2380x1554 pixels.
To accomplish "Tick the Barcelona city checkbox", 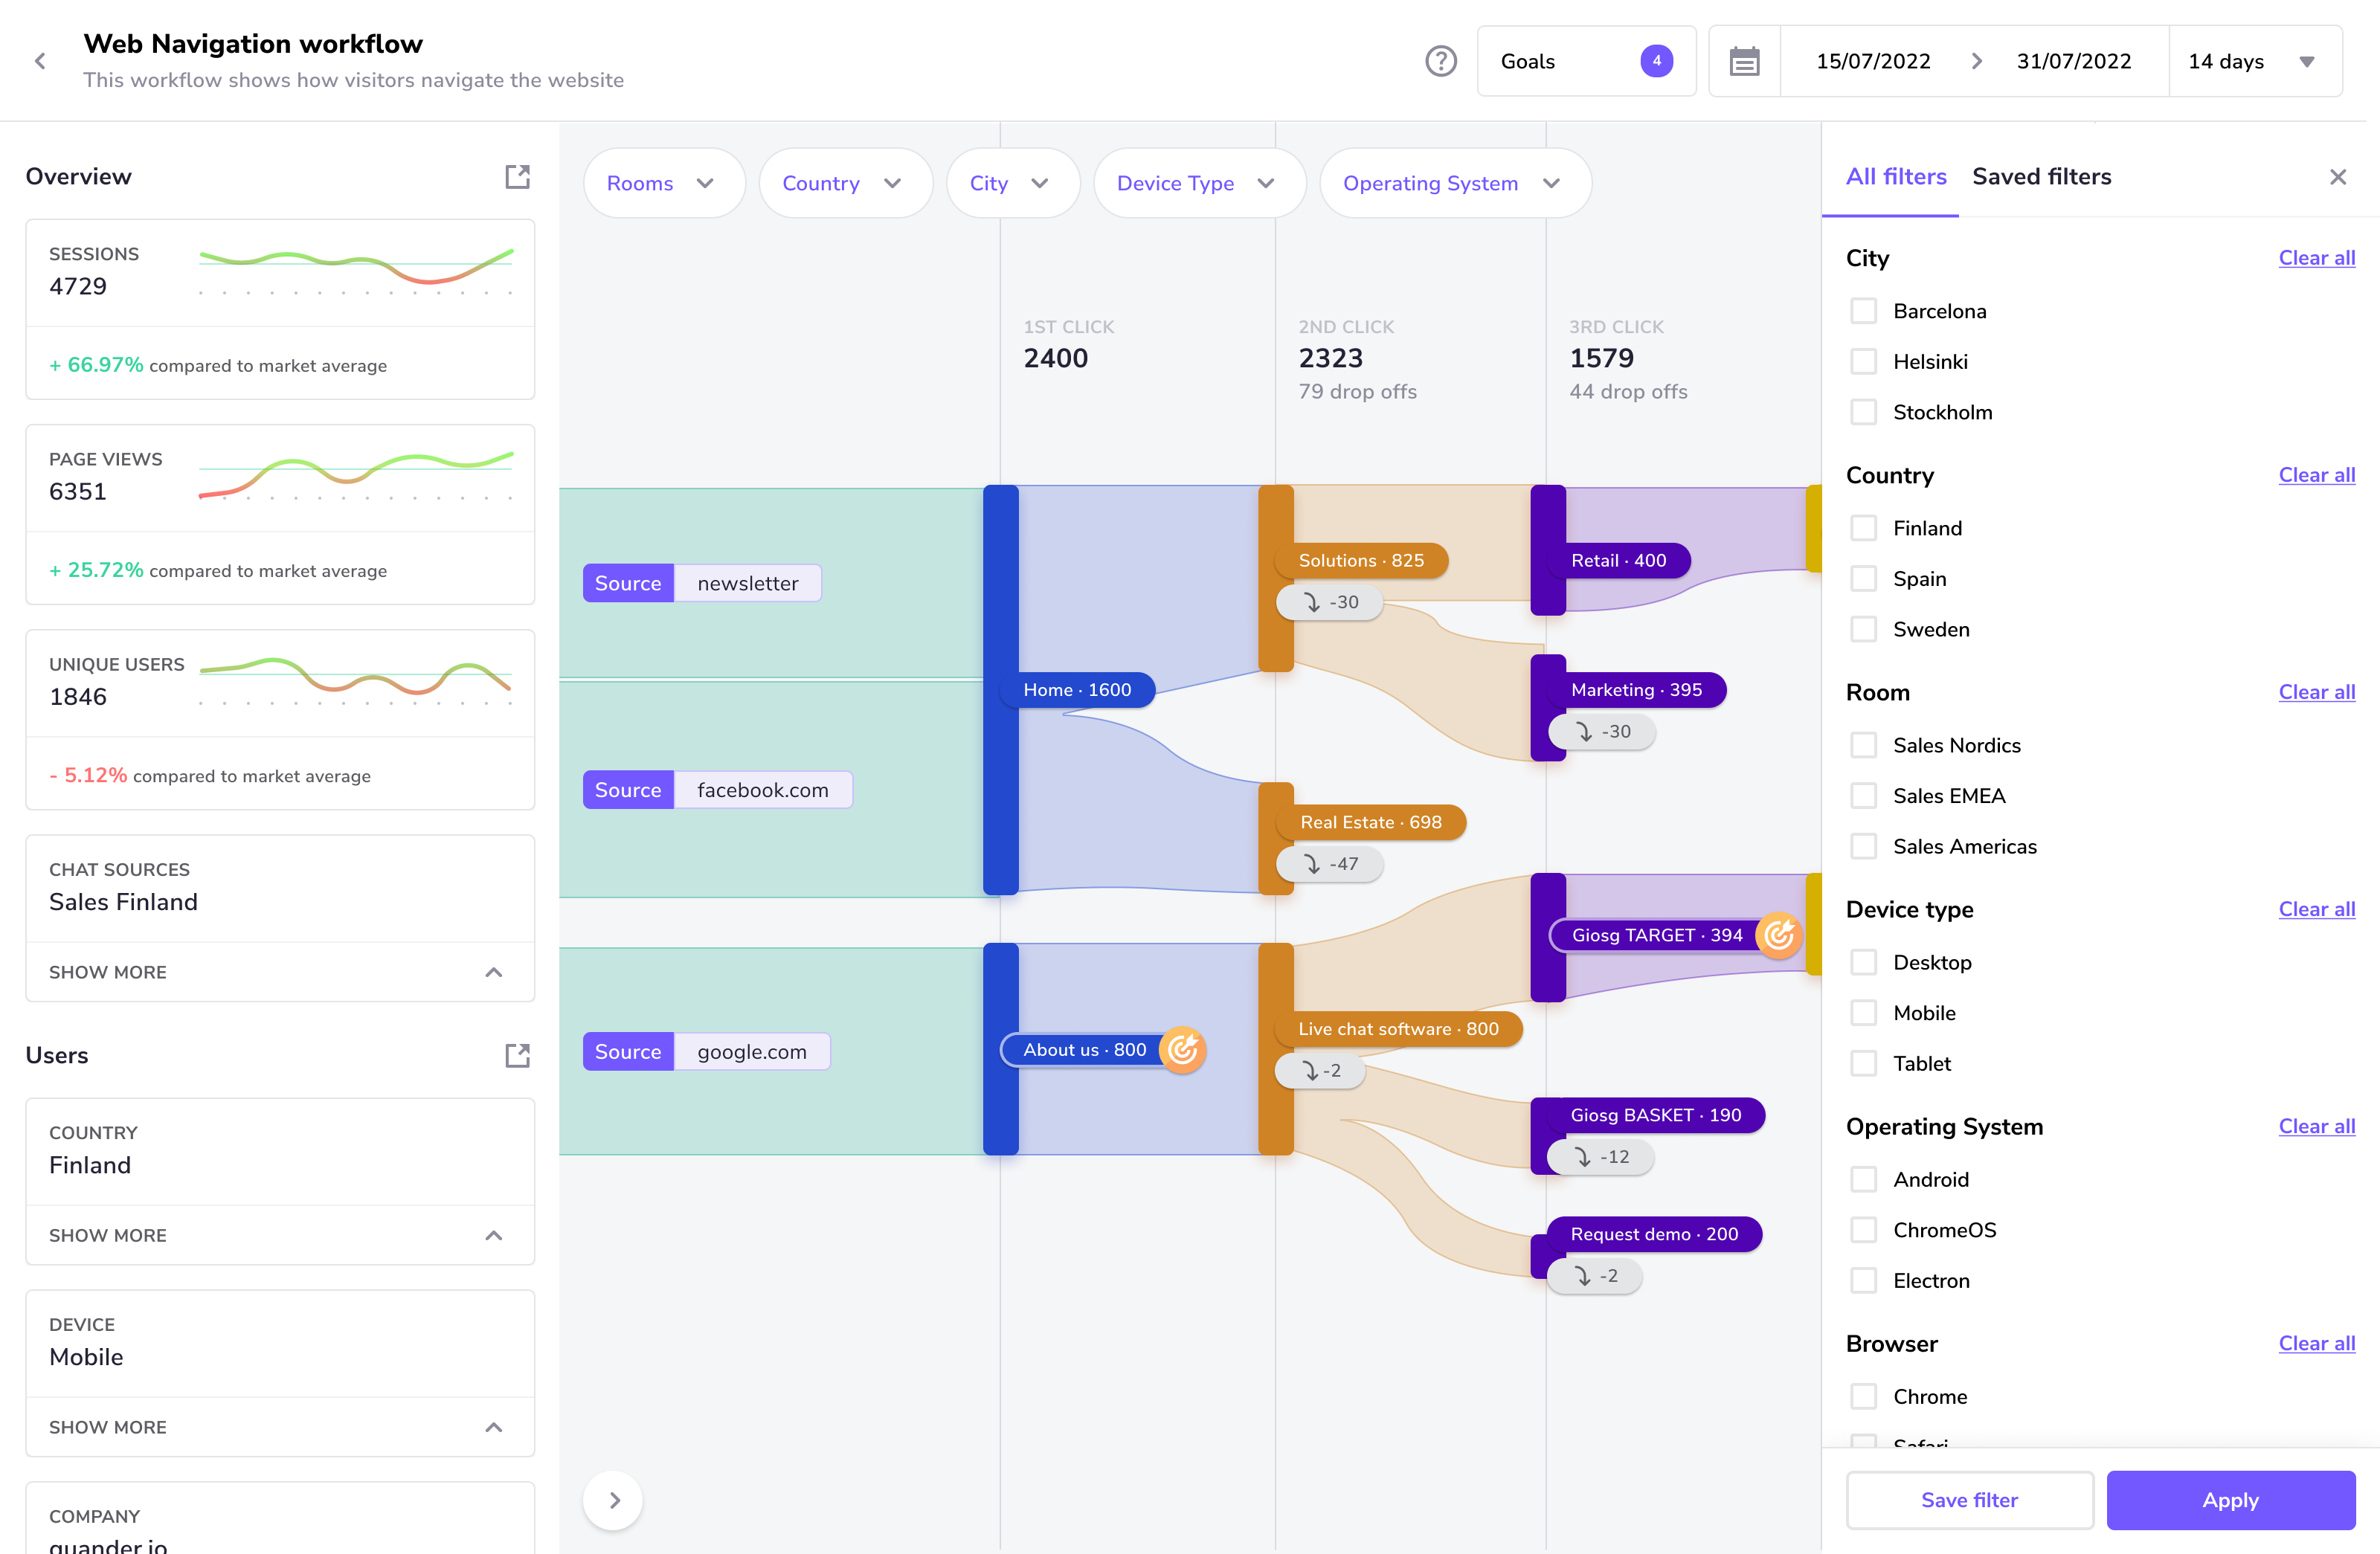I will coord(1863,311).
